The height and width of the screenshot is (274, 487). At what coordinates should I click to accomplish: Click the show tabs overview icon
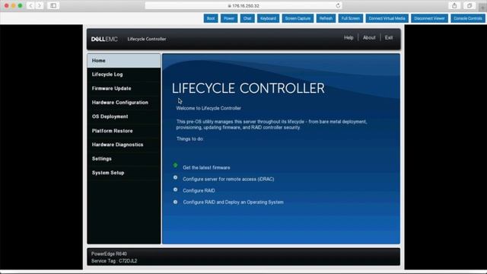tap(469, 5)
